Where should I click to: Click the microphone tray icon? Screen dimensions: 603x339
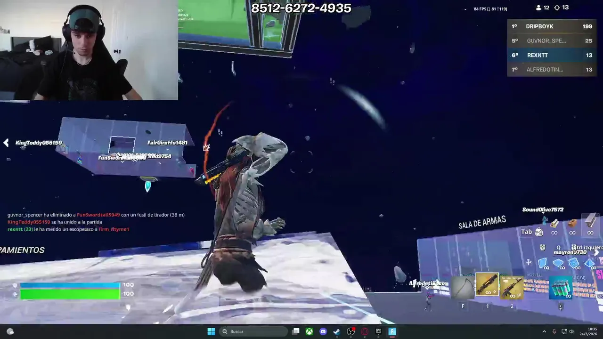click(x=554, y=331)
